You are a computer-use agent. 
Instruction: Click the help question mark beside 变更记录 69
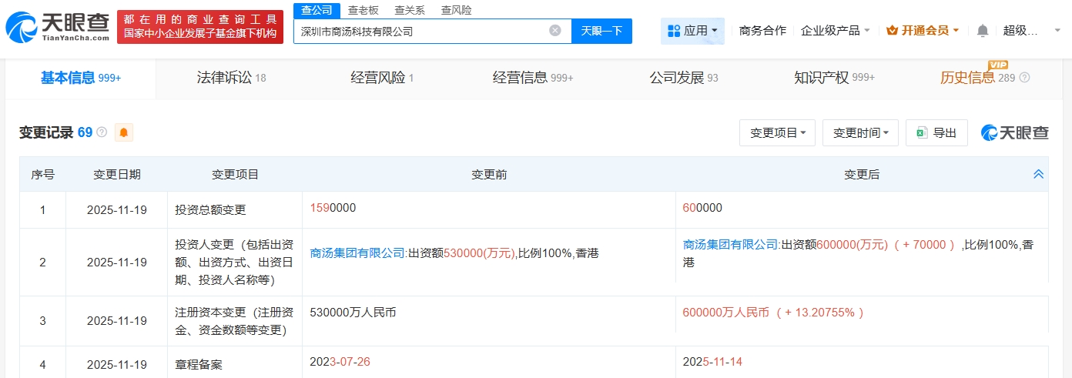[x=102, y=132]
